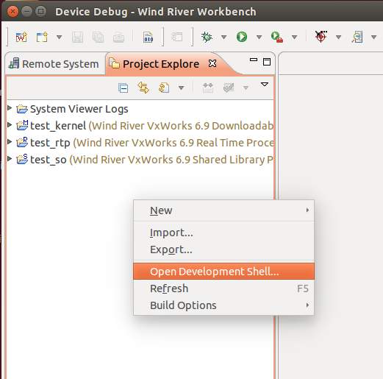
Task: Open dropdown arrow next to green Run icon
Action: pos(259,37)
